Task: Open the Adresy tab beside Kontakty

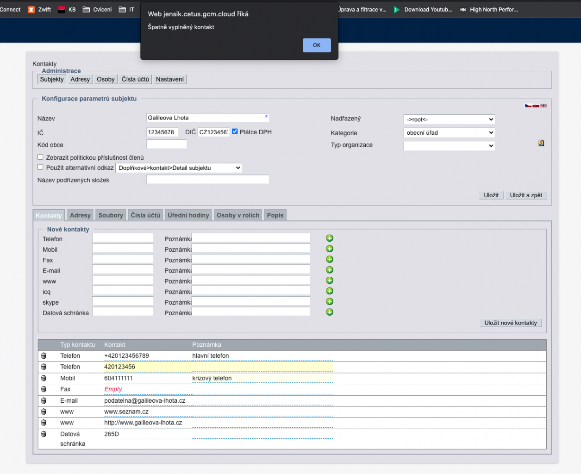Action: pyautogui.click(x=80, y=215)
